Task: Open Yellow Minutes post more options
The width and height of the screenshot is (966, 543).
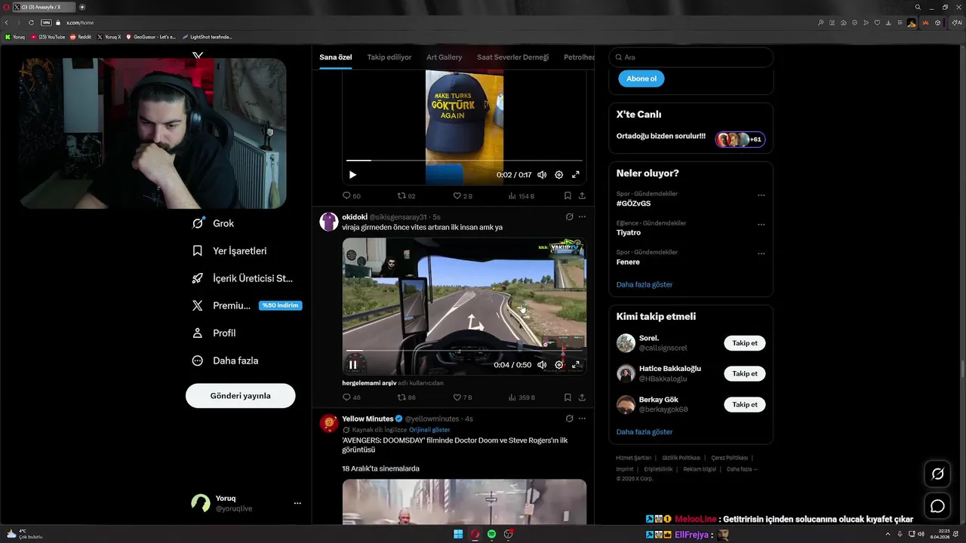Action: pos(582,419)
